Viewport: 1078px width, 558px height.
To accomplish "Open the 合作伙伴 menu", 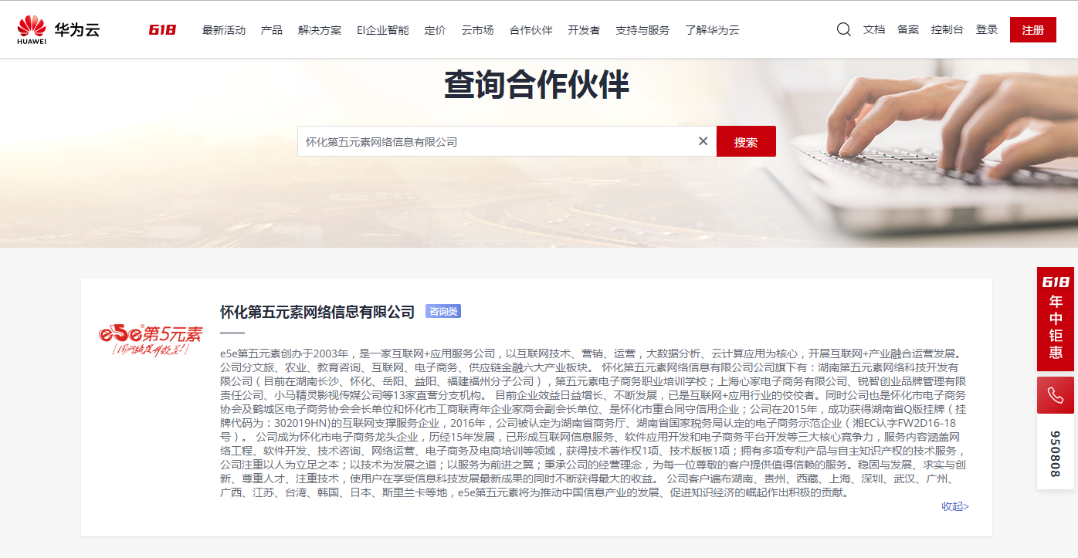I will (x=531, y=30).
